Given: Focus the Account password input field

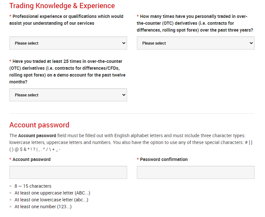Looking at the screenshot, I should click(68, 172).
